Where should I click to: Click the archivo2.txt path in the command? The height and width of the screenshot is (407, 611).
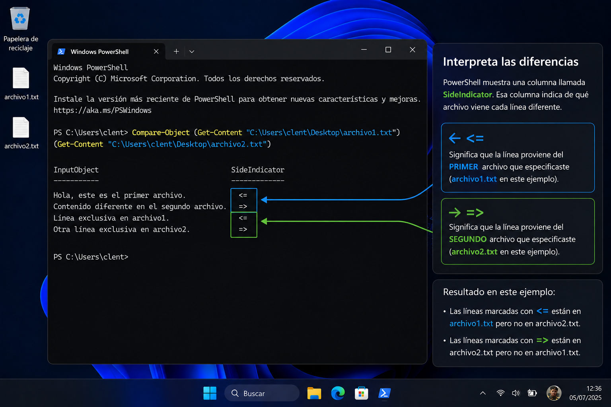point(187,144)
